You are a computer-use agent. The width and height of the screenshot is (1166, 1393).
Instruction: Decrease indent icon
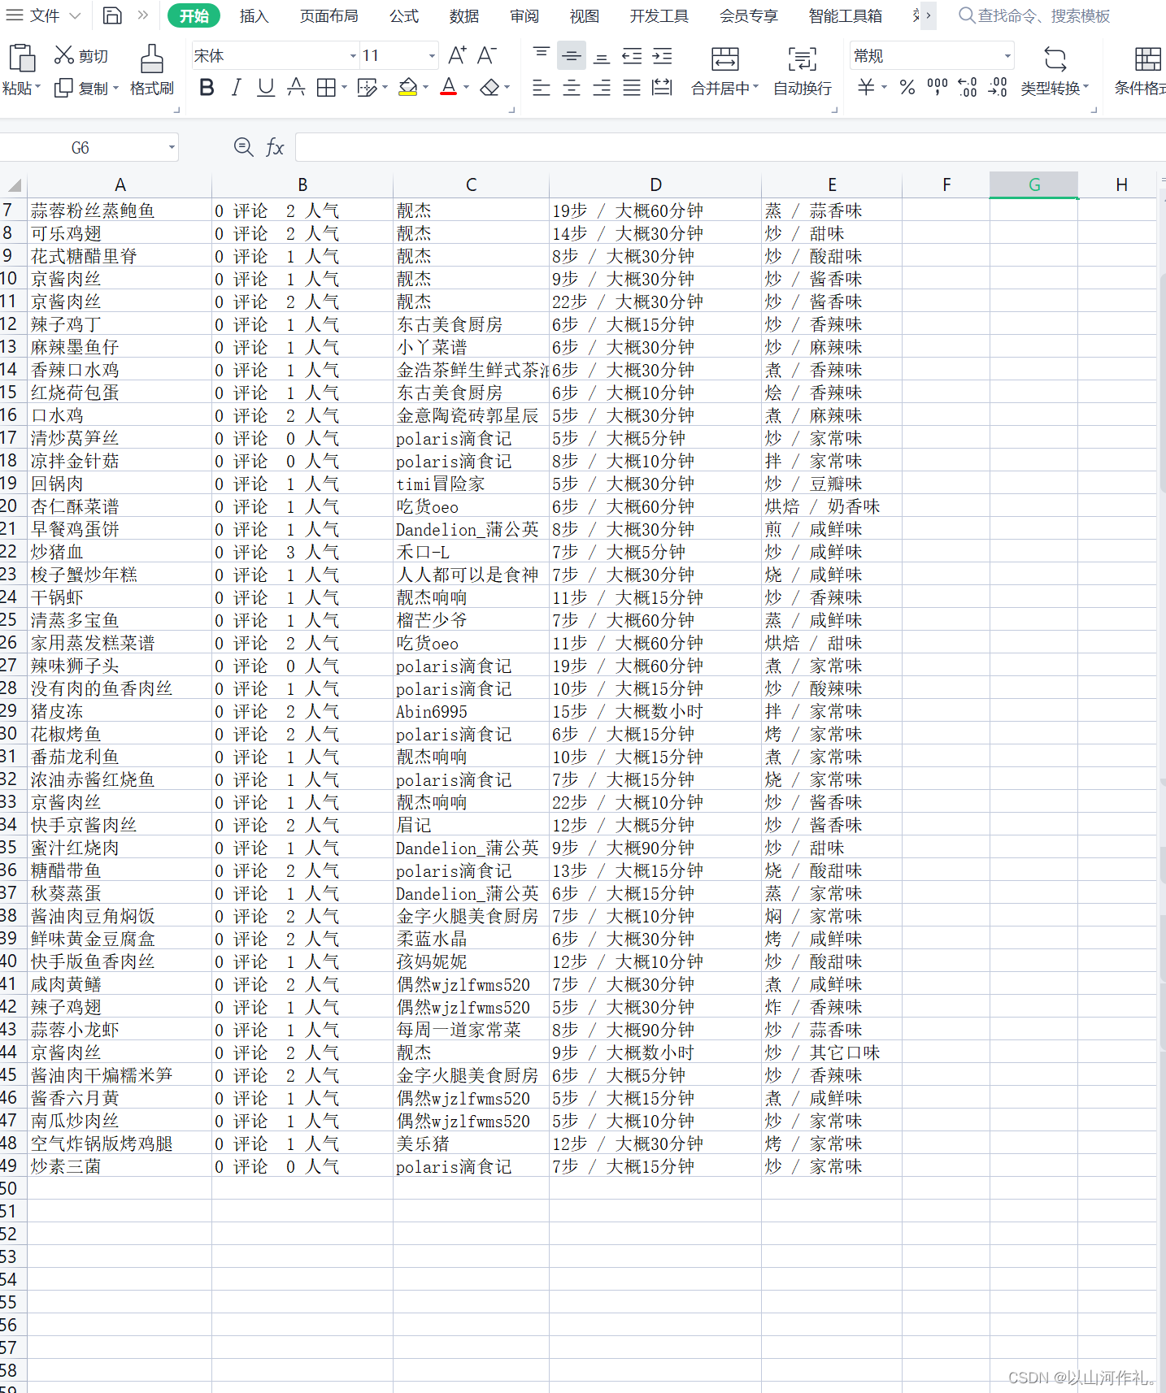[632, 55]
